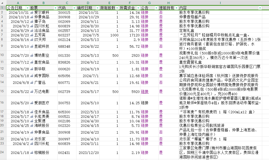Select column F header
The width and height of the screenshot is (269, 160).
pos(130,3)
